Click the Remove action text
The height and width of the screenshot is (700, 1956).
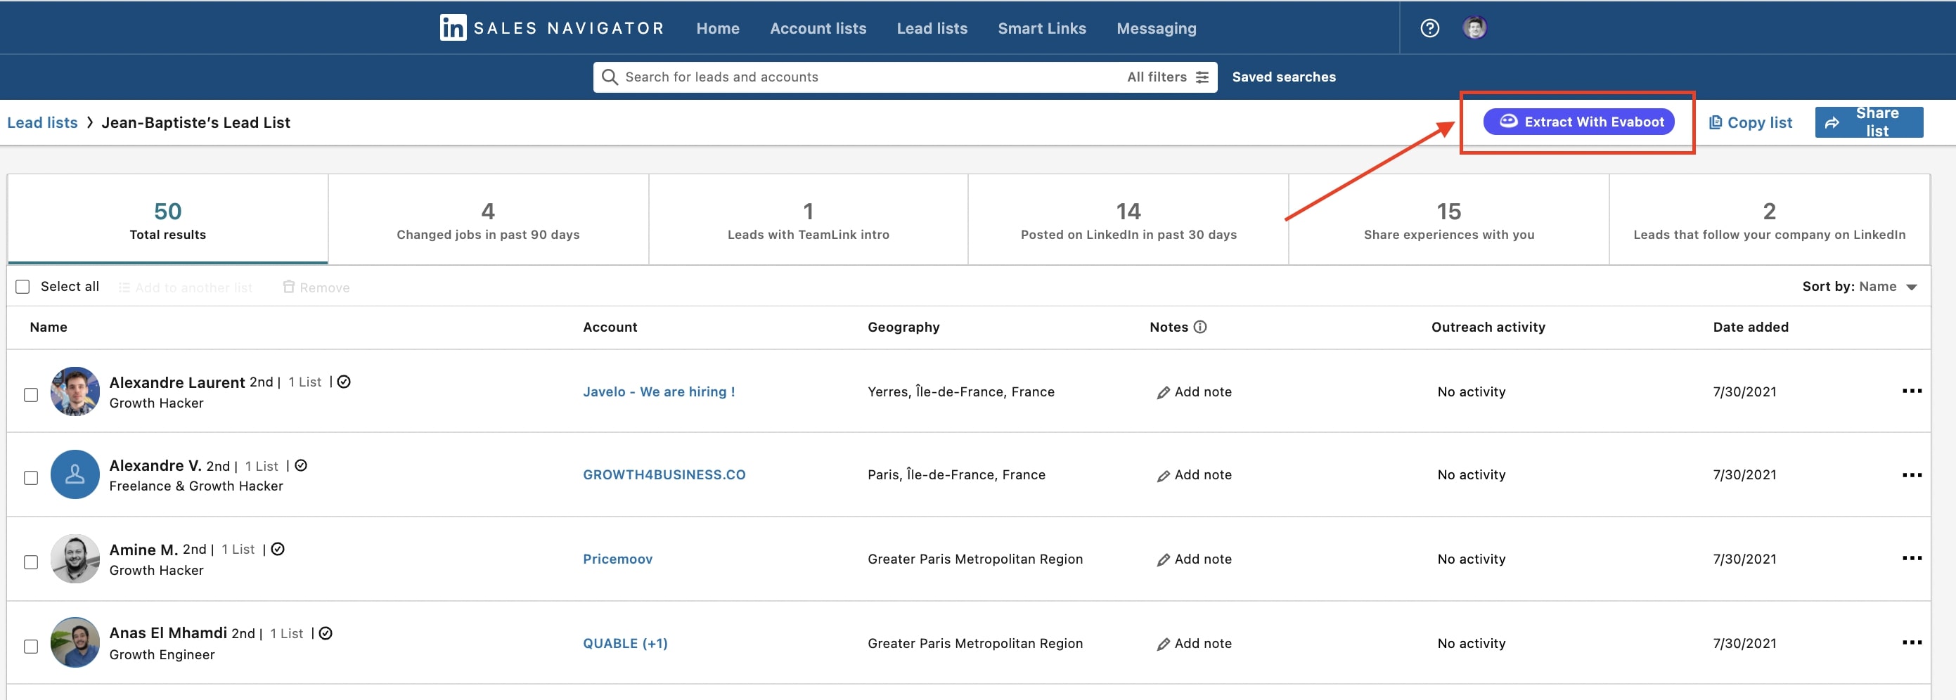(324, 287)
